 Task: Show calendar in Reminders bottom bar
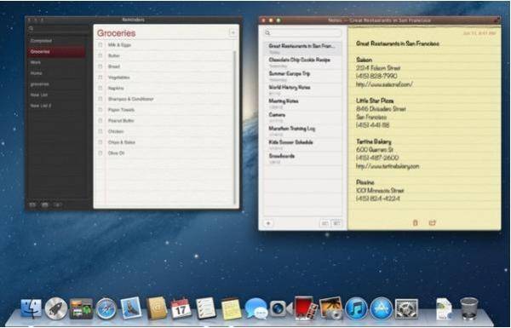pos(45,204)
